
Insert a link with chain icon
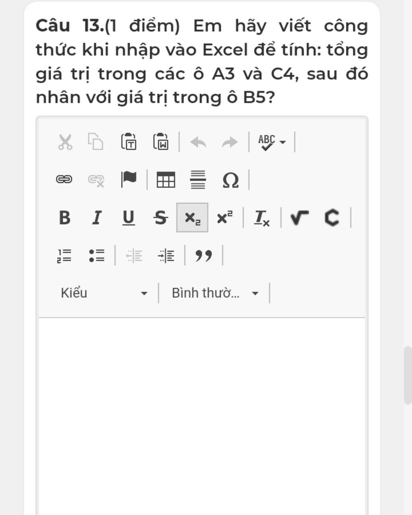coord(64,179)
